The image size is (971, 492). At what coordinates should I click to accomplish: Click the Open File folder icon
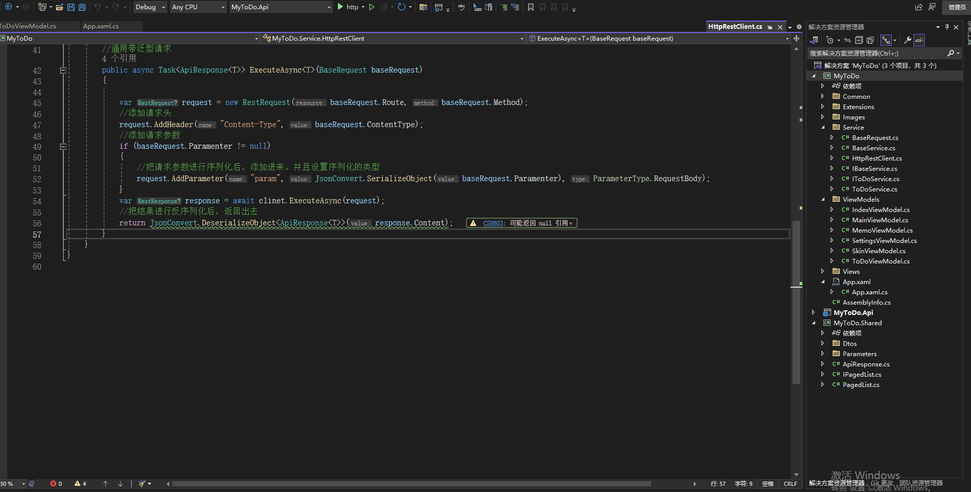(x=60, y=7)
